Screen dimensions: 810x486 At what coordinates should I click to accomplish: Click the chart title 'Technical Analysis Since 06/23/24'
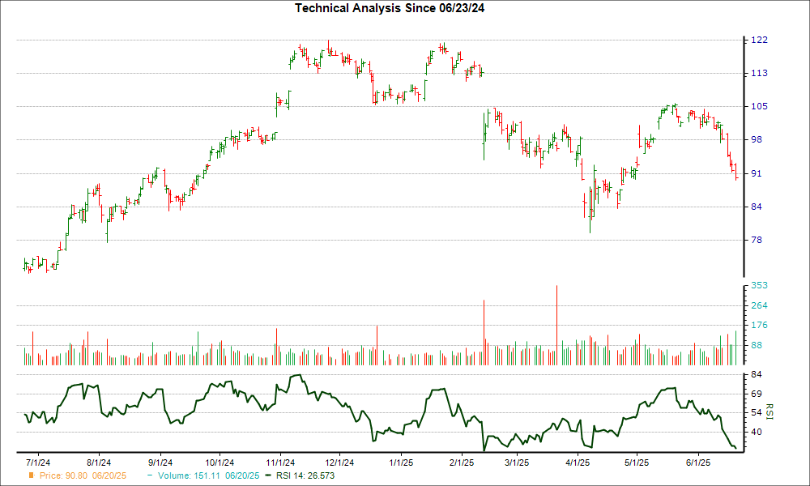tap(390, 8)
